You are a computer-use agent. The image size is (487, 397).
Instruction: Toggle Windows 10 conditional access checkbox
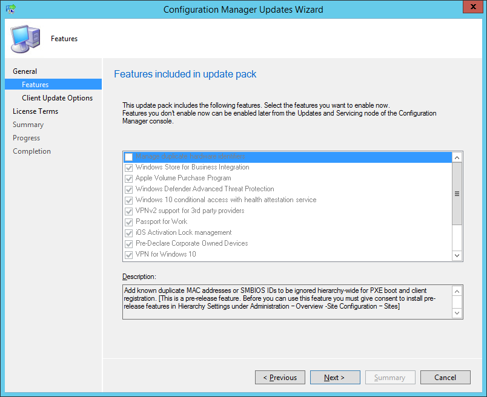point(128,200)
